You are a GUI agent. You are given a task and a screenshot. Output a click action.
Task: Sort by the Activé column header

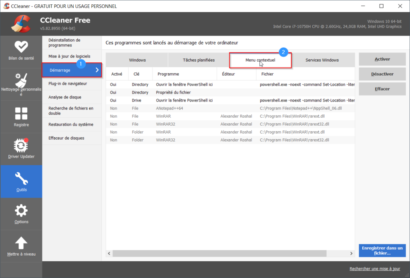tap(117, 74)
